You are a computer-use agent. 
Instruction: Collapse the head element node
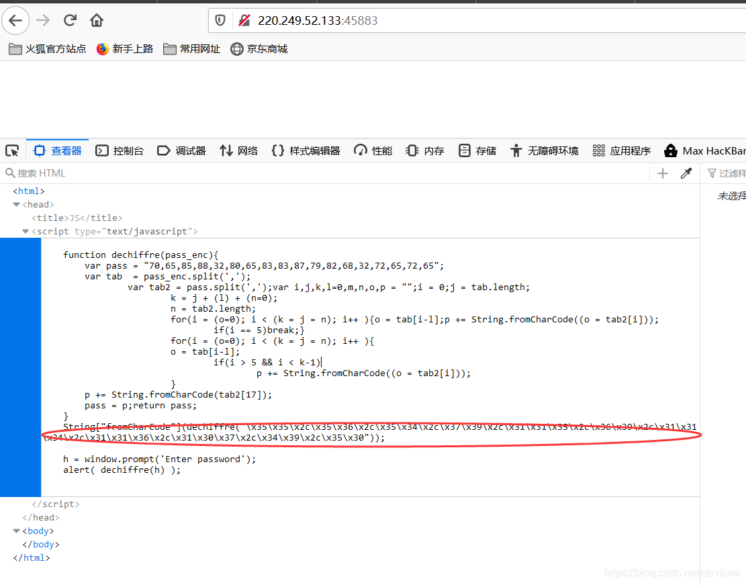coord(17,204)
